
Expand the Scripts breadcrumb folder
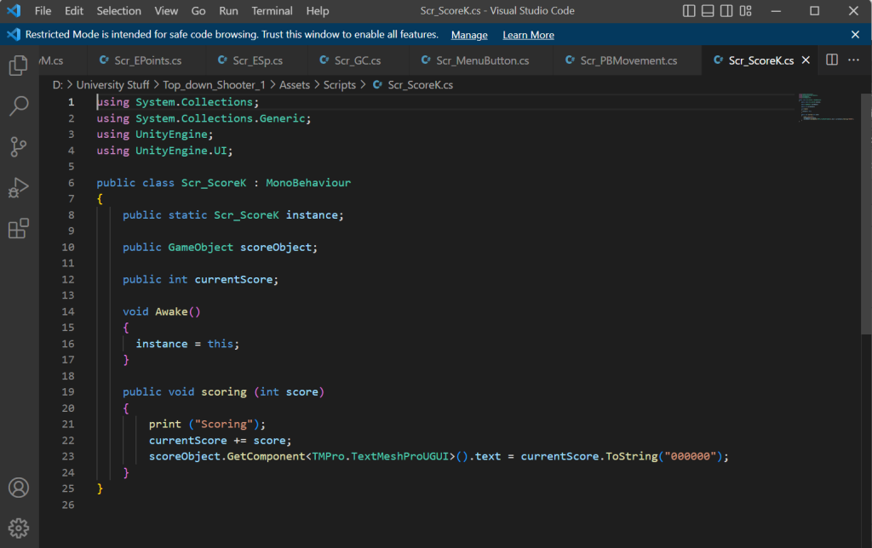click(x=339, y=85)
